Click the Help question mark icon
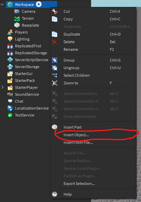The height and width of the screenshot is (202, 141). pyautogui.click(x=55, y=194)
